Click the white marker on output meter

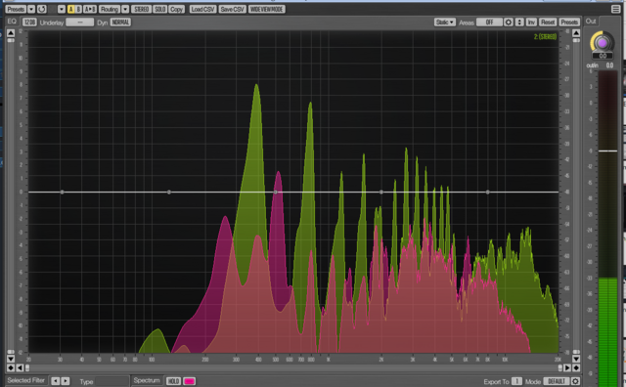pyautogui.click(x=607, y=150)
